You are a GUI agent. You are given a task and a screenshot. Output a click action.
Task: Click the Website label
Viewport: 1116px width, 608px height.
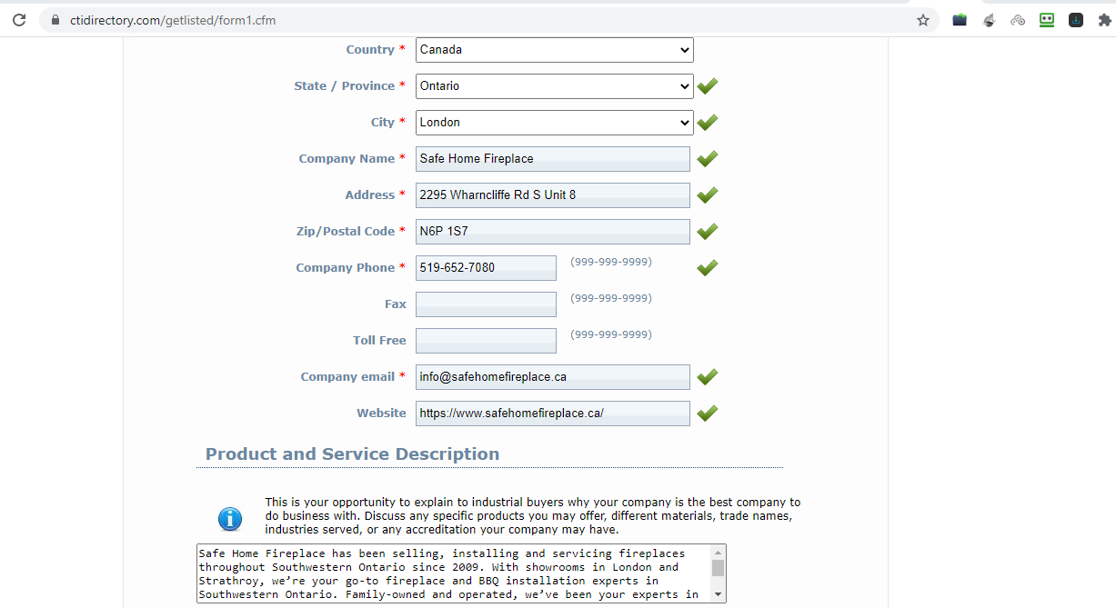pos(381,414)
